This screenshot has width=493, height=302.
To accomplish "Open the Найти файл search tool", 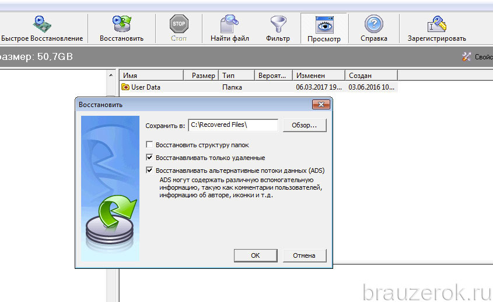I will click(229, 29).
